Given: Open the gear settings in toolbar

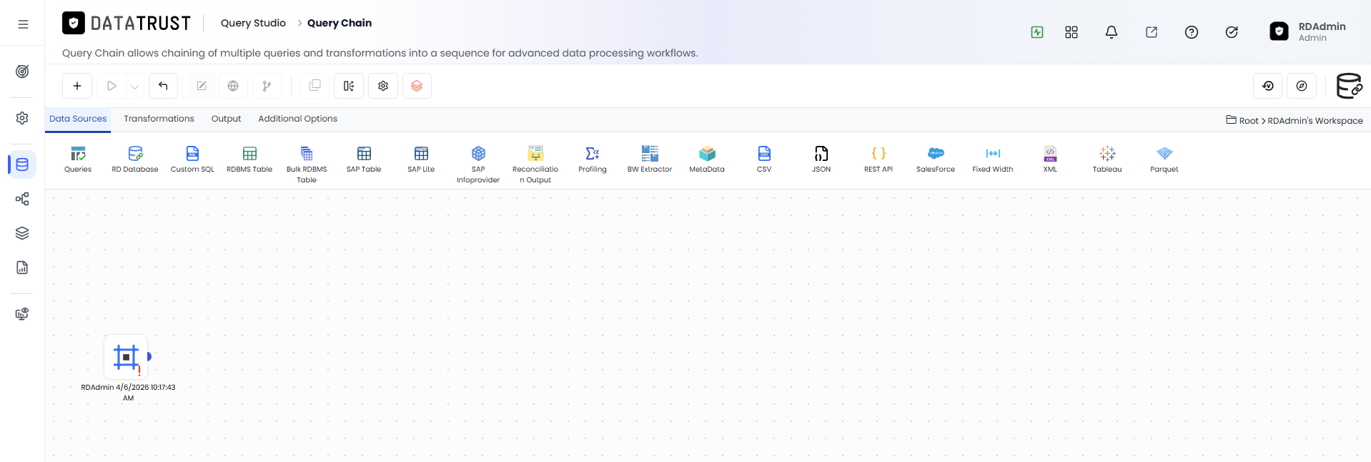Looking at the screenshot, I should 383,86.
